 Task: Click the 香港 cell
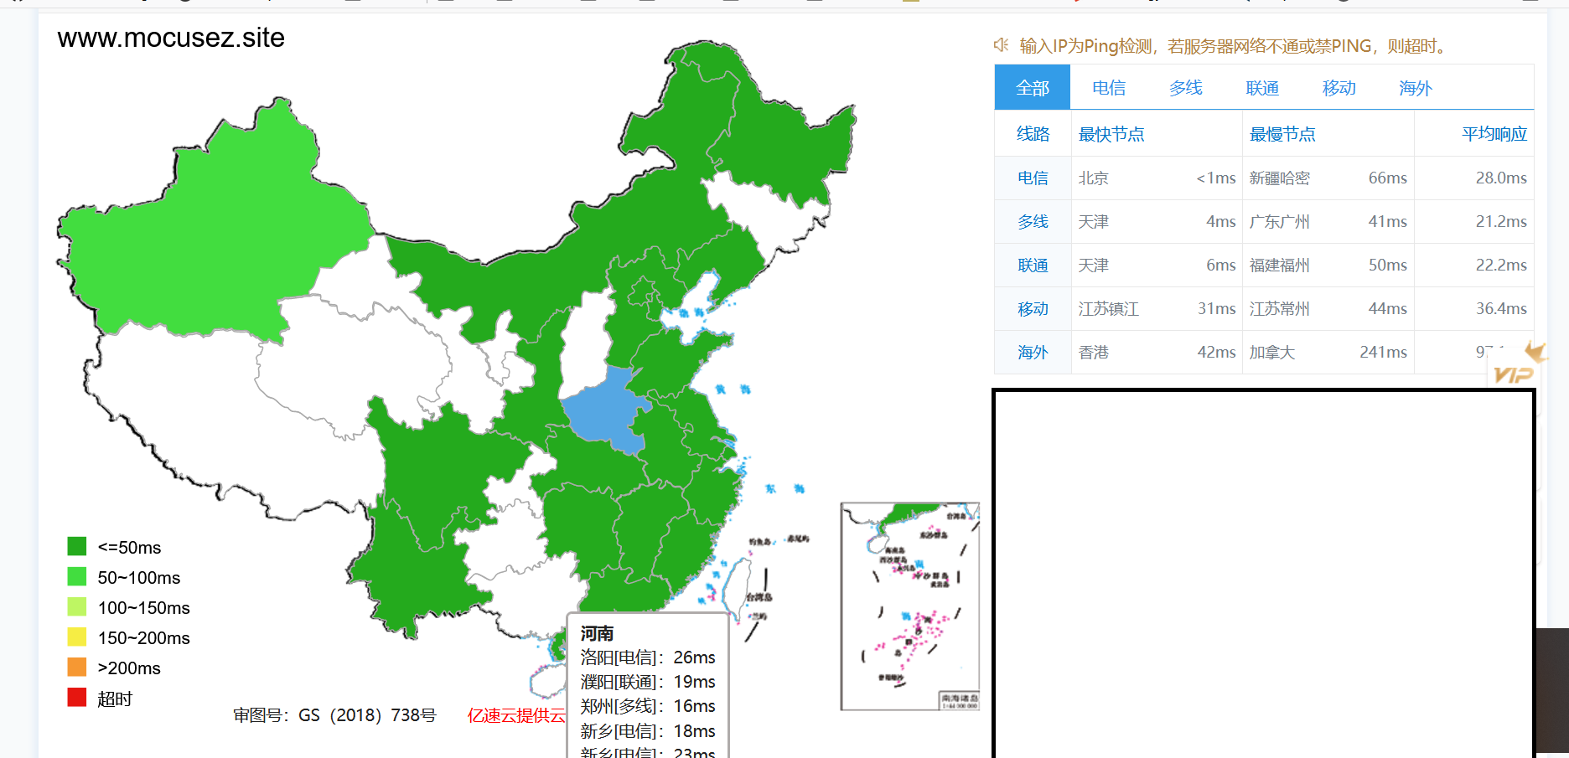point(1094,352)
